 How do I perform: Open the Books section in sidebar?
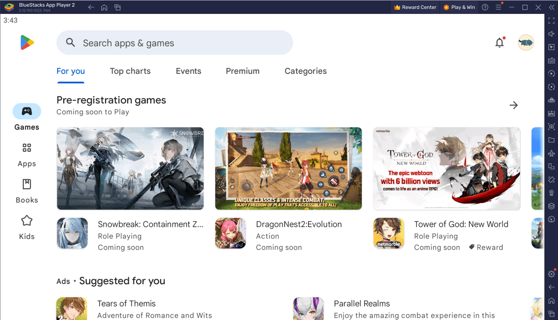(x=27, y=191)
